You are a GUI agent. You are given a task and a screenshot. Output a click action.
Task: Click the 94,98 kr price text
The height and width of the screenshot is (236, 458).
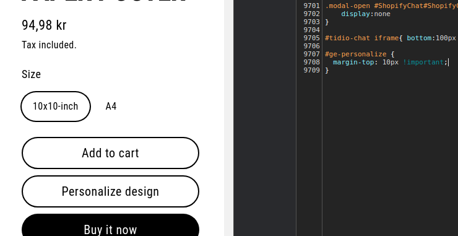(44, 25)
